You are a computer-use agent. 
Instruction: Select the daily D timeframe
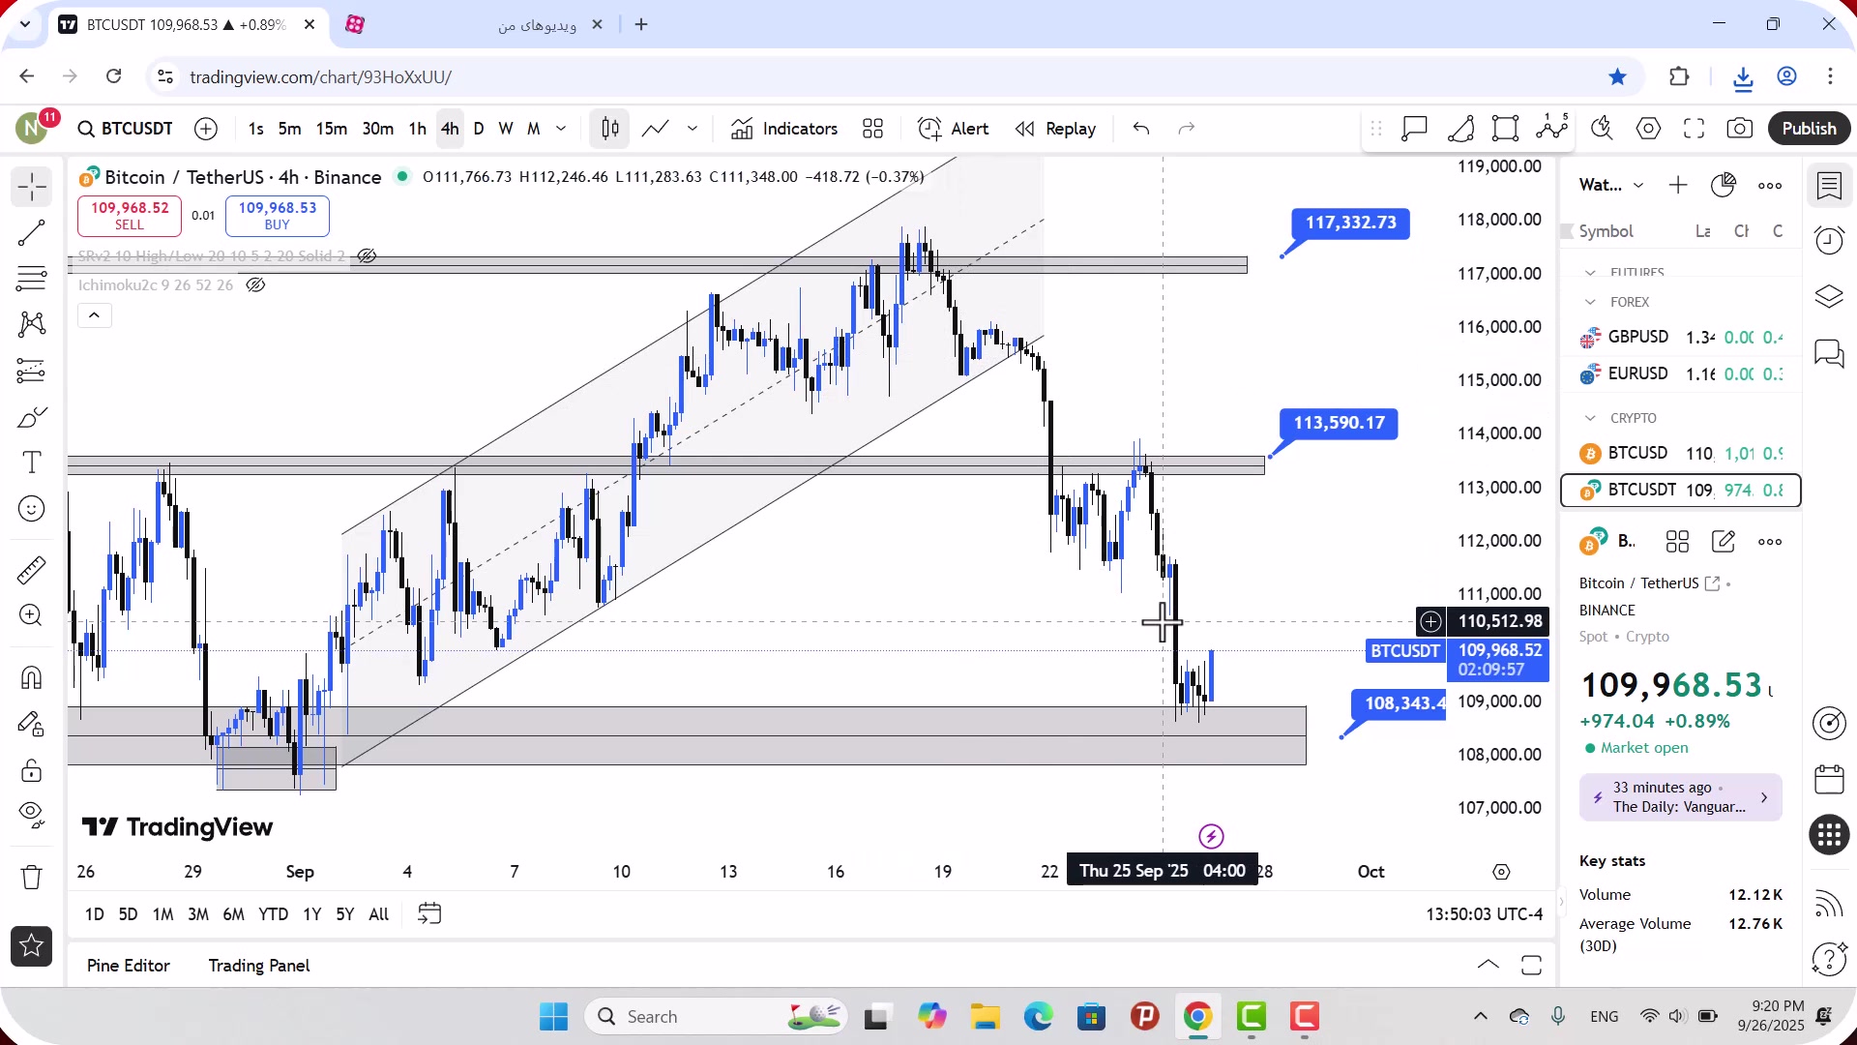(479, 129)
